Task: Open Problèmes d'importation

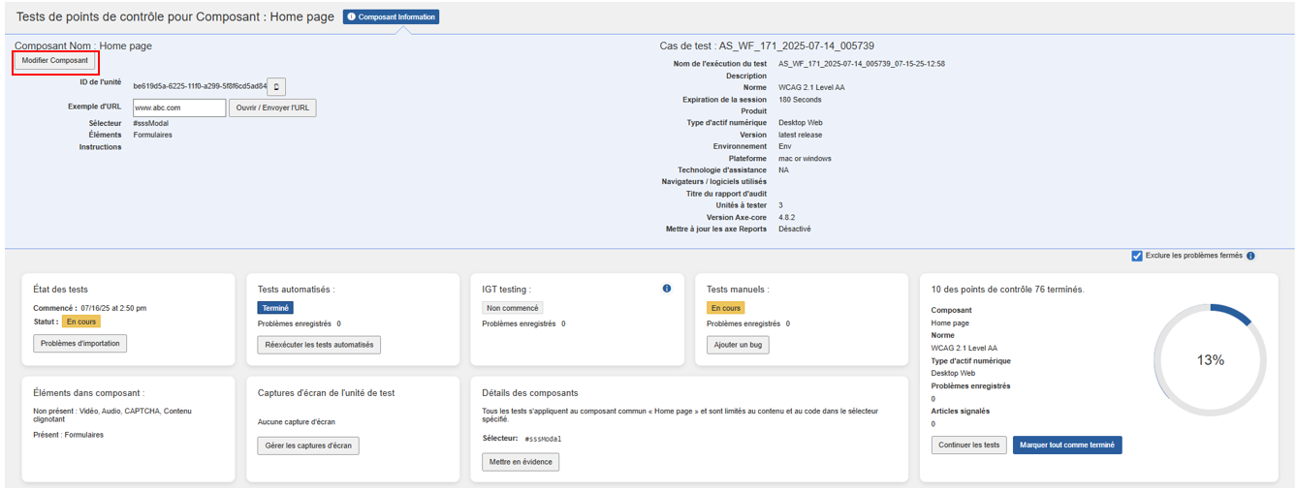Action: pos(79,344)
